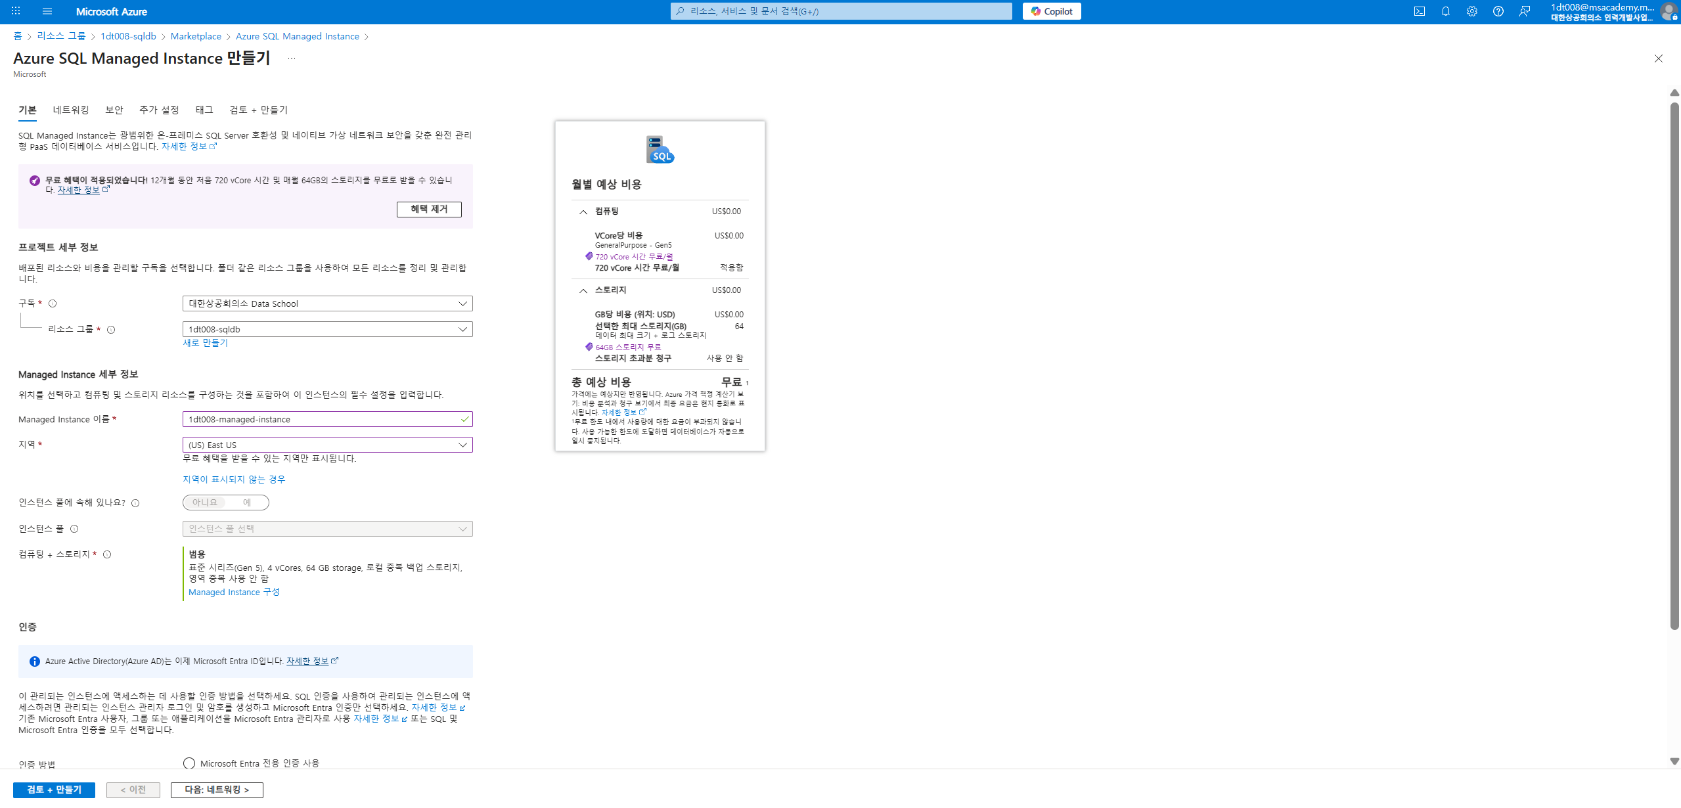Click the Managed Instance 이름 input field
Viewport: 1681px width, 808px height.
pyautogui.click(x=322, y=419)
